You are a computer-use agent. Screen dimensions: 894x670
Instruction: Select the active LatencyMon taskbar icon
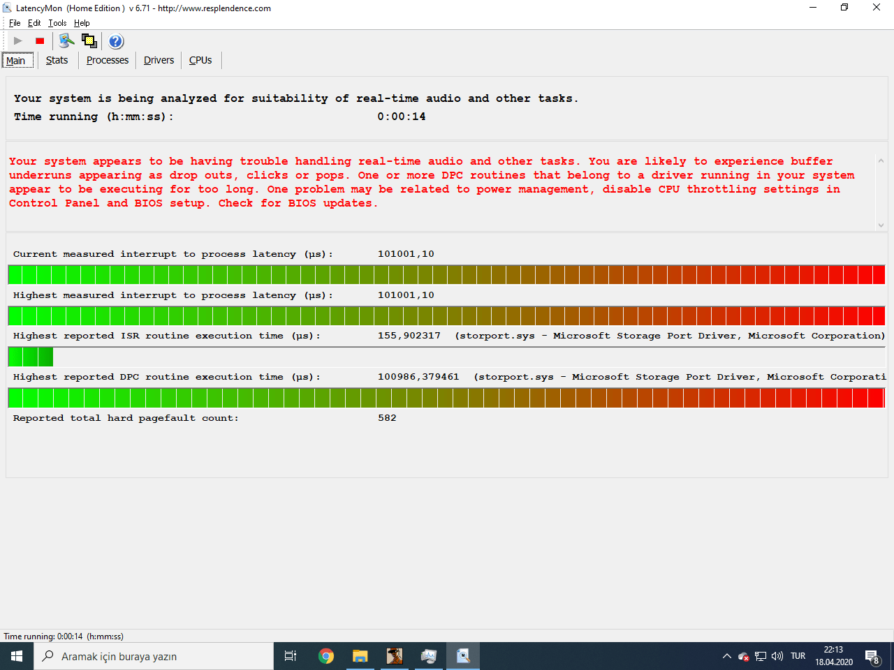click(462, 656)
